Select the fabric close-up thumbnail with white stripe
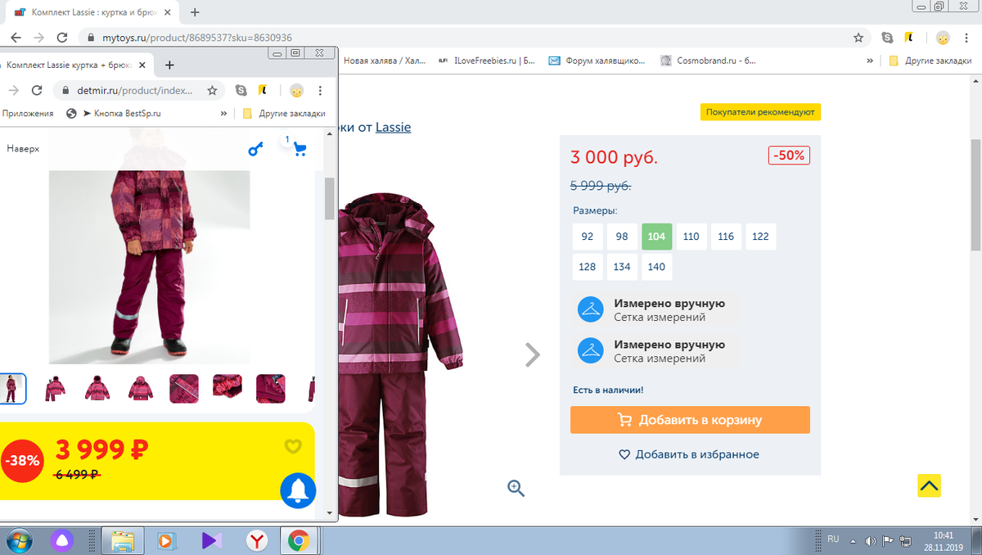 point(184,389)
